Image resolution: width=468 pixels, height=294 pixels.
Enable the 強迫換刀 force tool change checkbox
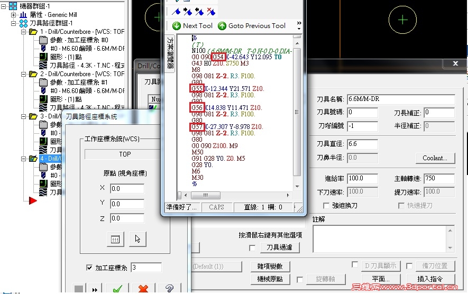[x=326, y=206]
